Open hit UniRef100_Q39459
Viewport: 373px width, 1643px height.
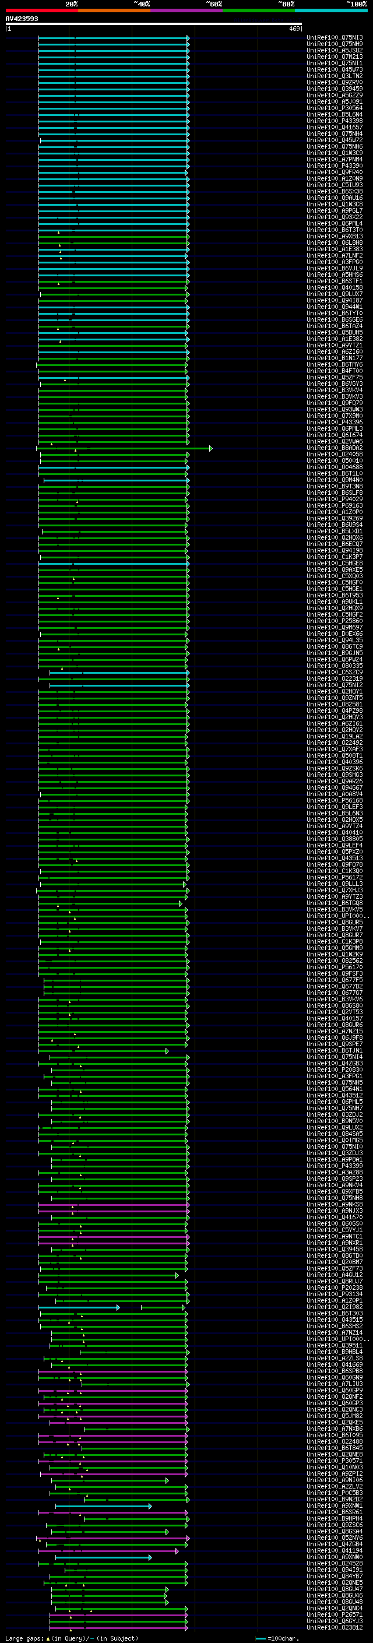point(335,89)
